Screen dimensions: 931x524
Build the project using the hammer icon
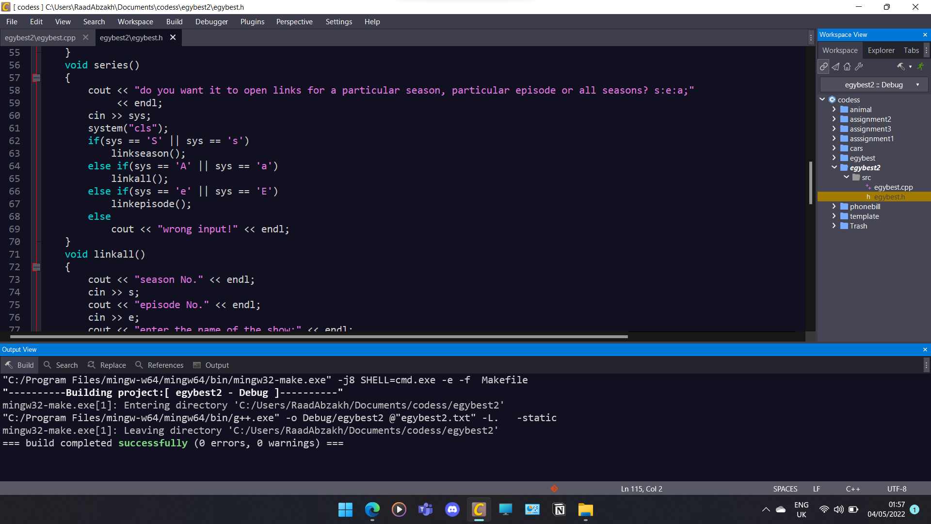coord(901,66)
